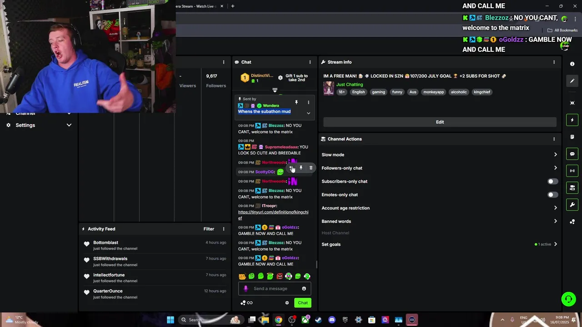This screenshot has width=582, height=327.
Task: Insert the red angry quick emote
Action: point(280,276)
